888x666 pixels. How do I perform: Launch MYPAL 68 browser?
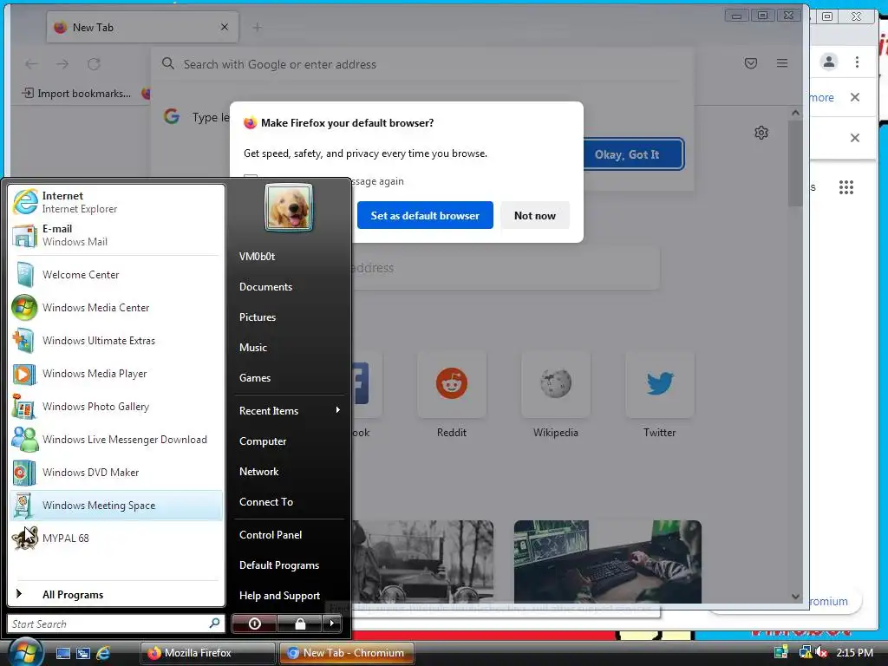tap(116, 538)
